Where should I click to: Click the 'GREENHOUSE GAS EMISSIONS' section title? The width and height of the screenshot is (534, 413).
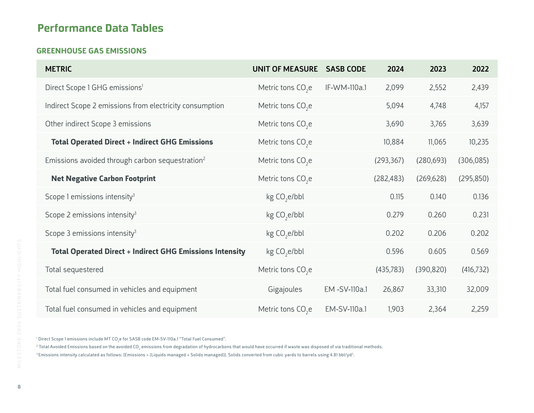tap(92, 51)
